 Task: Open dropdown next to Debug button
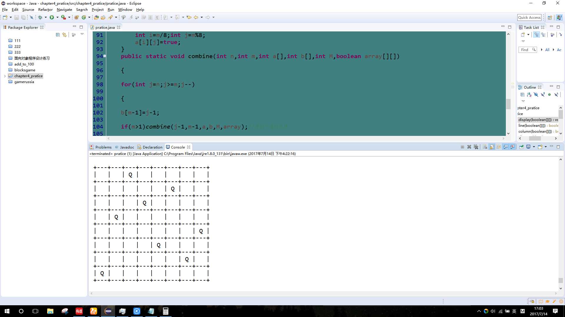pyautogui.click(x=46, y=17)
